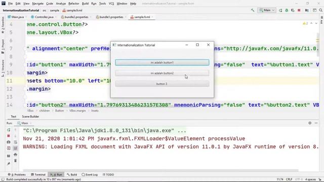The width and height of the screenshot is (324, 182).
Task: Toggle the tool window bars status icon
Action: tap(3, 179)
